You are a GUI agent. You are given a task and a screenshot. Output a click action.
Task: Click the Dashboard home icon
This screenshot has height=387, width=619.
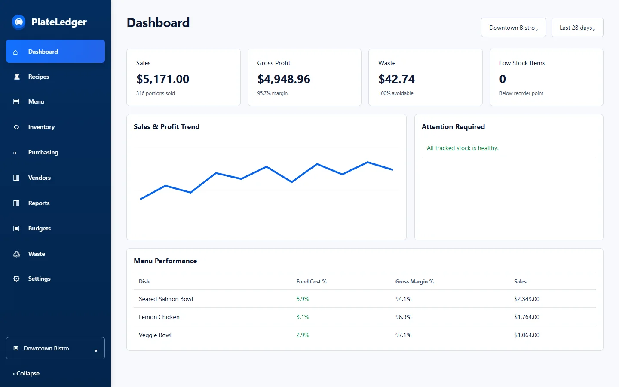coord(16,52)
